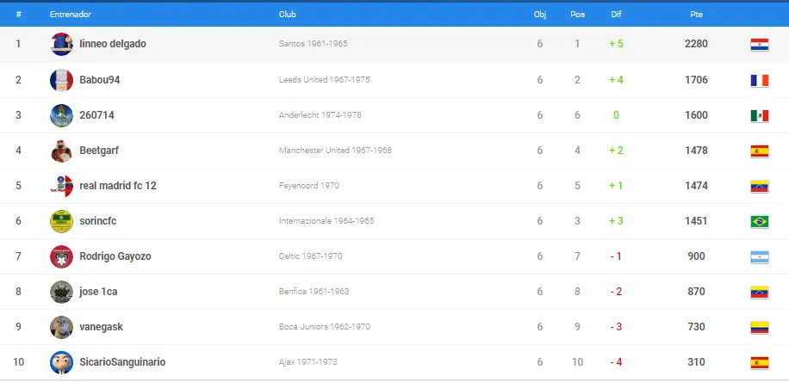Click the flag in linneo delgado's row
Viewport: 789px width, 382px height.
pos(760,45)
